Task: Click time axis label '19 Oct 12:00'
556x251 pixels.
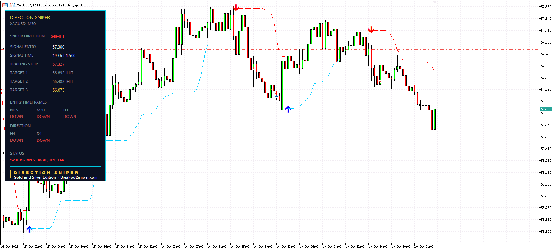Action: pyautogui.click(x=355, y=247)
